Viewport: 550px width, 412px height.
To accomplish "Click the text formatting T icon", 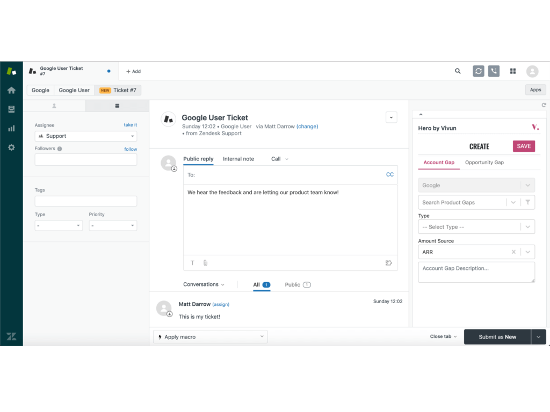I will tap(193, 263).
